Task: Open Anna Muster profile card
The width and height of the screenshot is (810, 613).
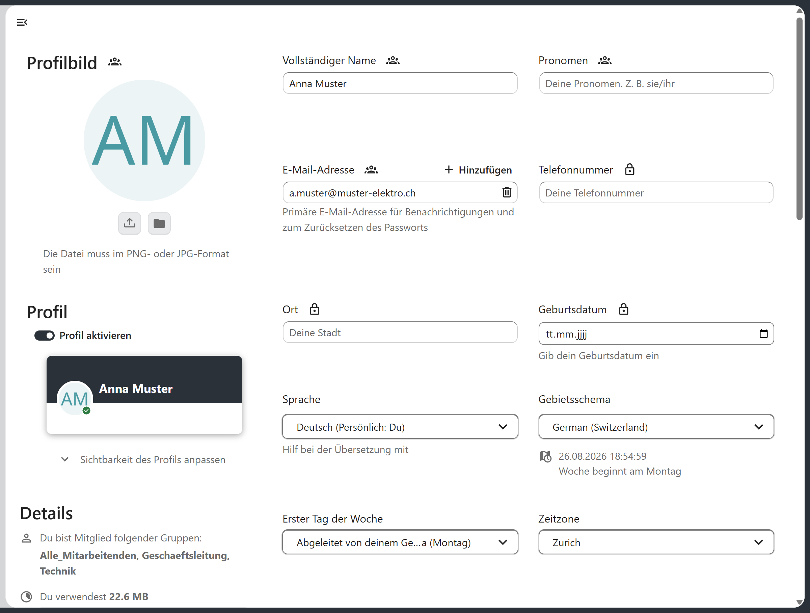Action: [x=144, y=395]
